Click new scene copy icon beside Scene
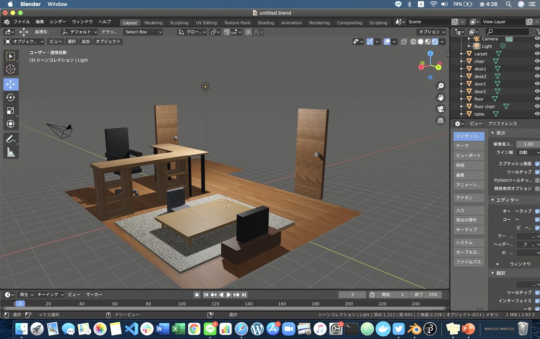Screen dimensions: 540x339 click(x=455, y=22)
